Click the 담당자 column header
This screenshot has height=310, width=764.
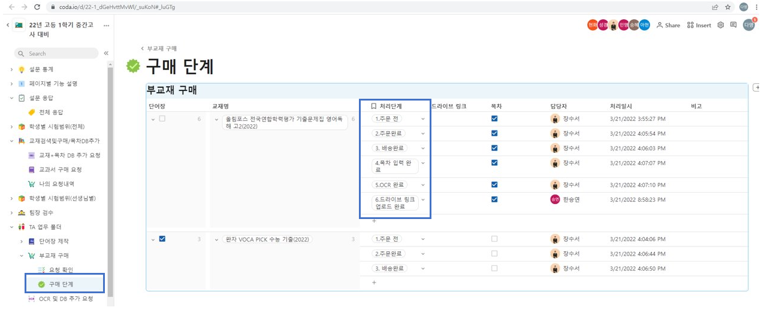click(x=558, y=106)
